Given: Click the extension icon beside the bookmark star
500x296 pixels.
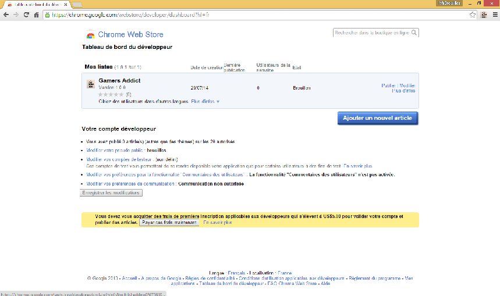Looking at the screenshot, I should tap(483, 15).
